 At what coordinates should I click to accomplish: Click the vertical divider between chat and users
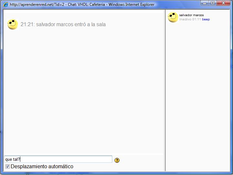(165, 90)
